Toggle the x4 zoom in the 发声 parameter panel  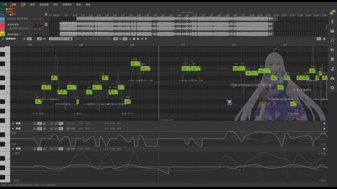click(73, 128)
